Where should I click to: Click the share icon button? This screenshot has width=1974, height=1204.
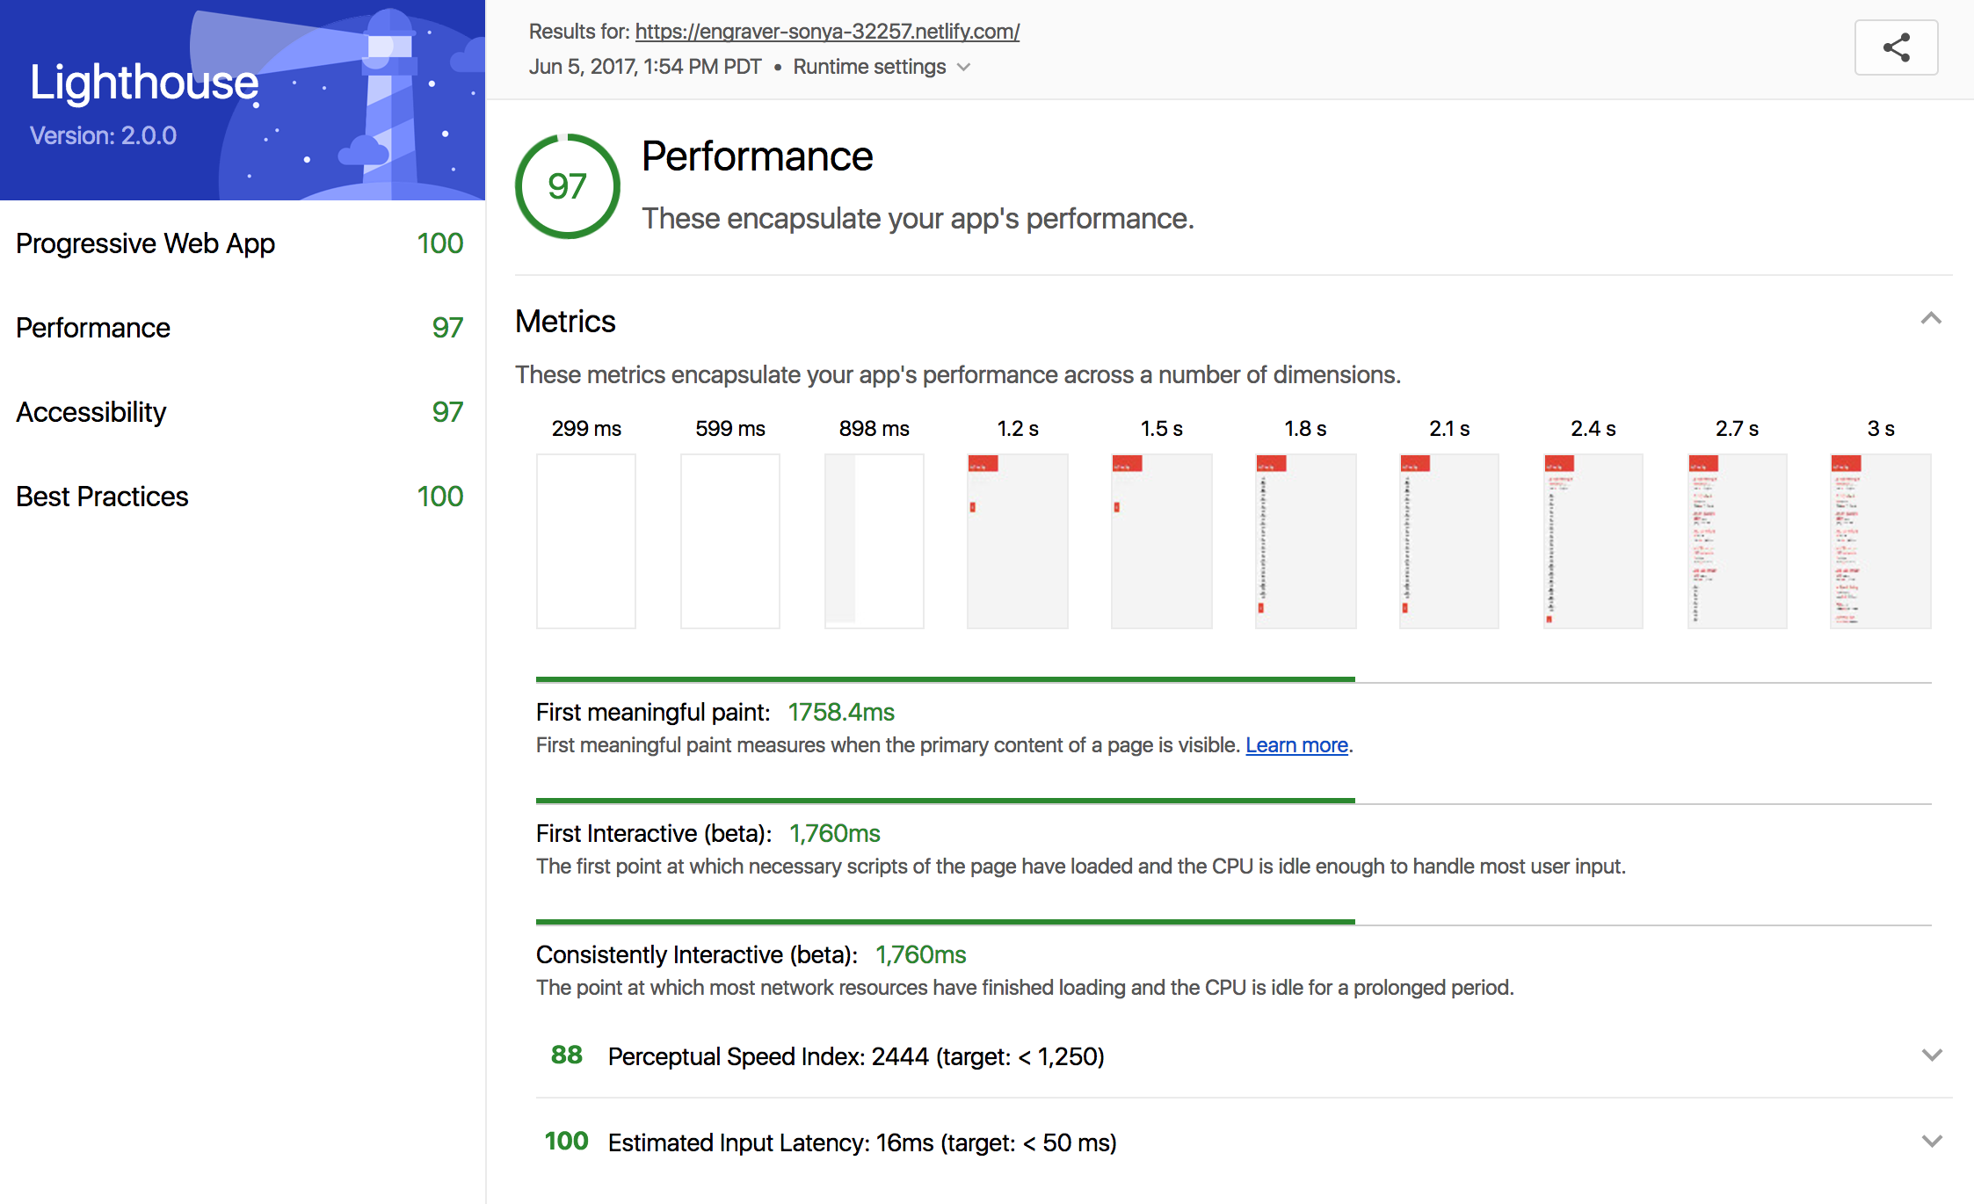click(1896, 47)
